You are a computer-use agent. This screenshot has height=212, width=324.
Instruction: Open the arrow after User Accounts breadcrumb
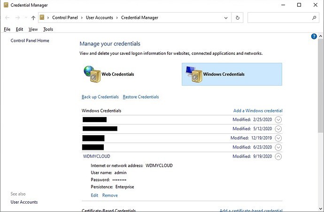pyautogui.click(x=117, y=18)
